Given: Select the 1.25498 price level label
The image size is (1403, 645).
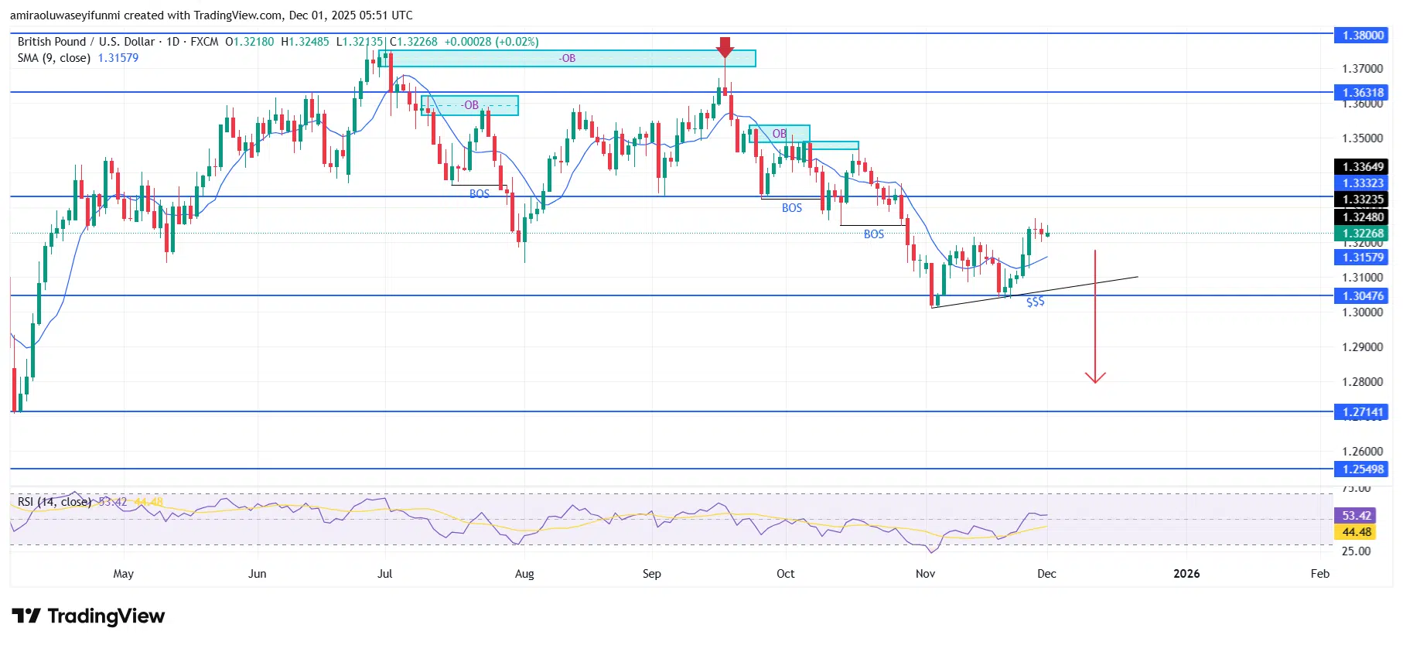Looking at the screenshot, I should tap(1362, 469).
